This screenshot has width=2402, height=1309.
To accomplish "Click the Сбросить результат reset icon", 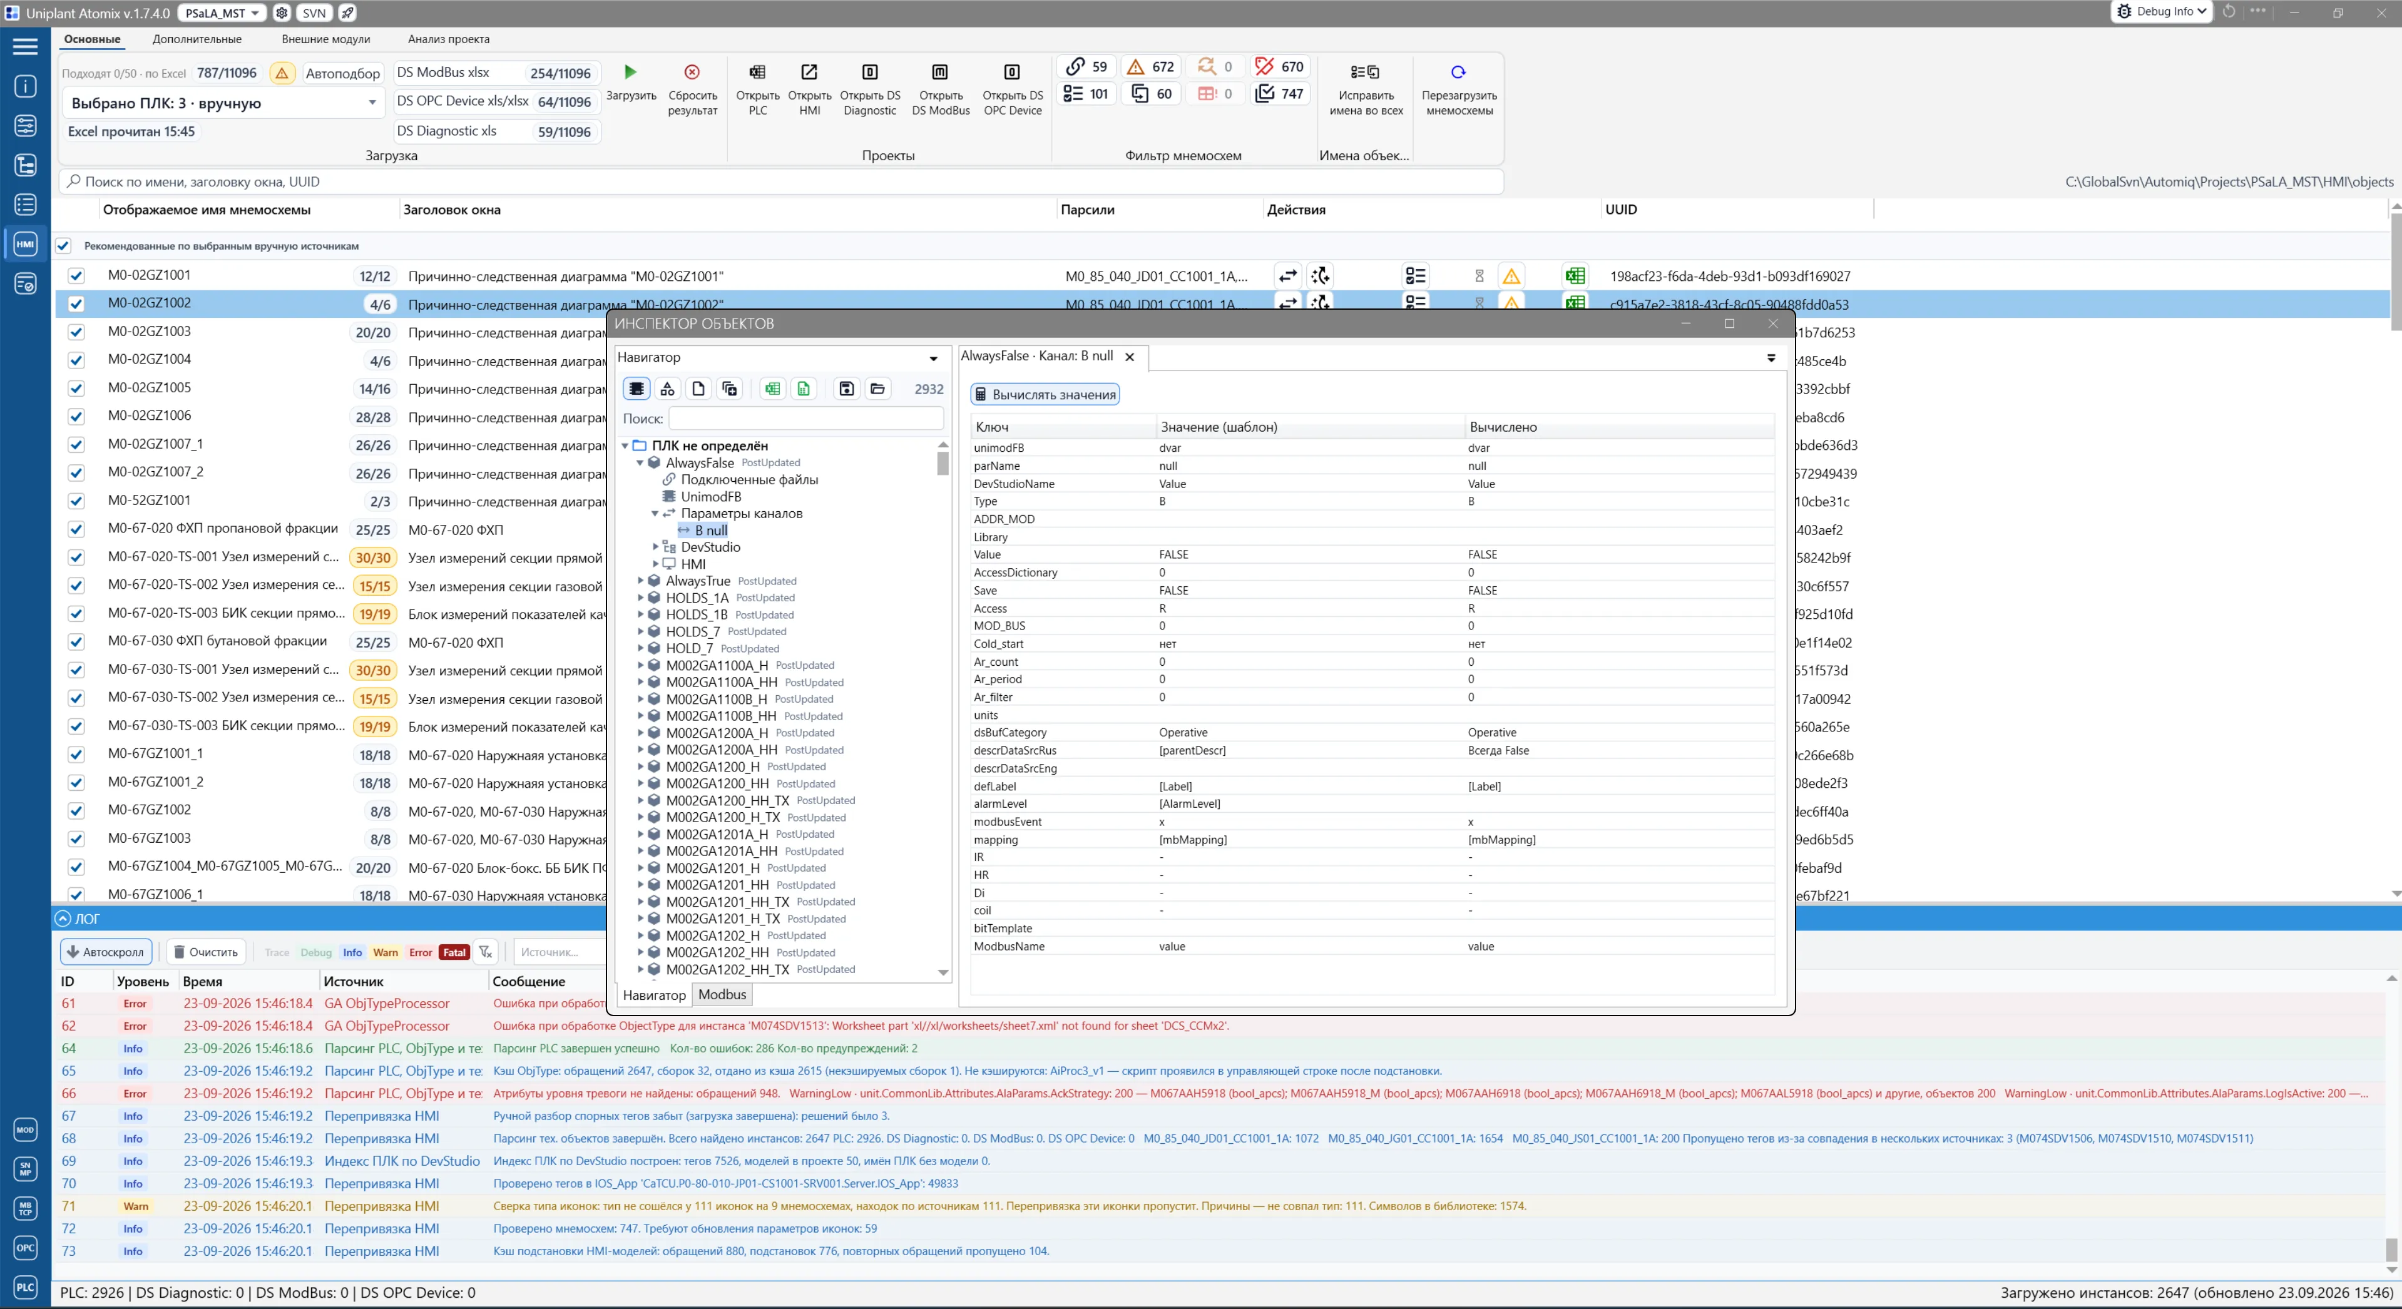I will (692, 72).
